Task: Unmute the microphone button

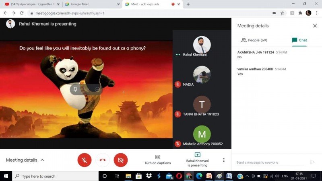Action: [85, 160]
